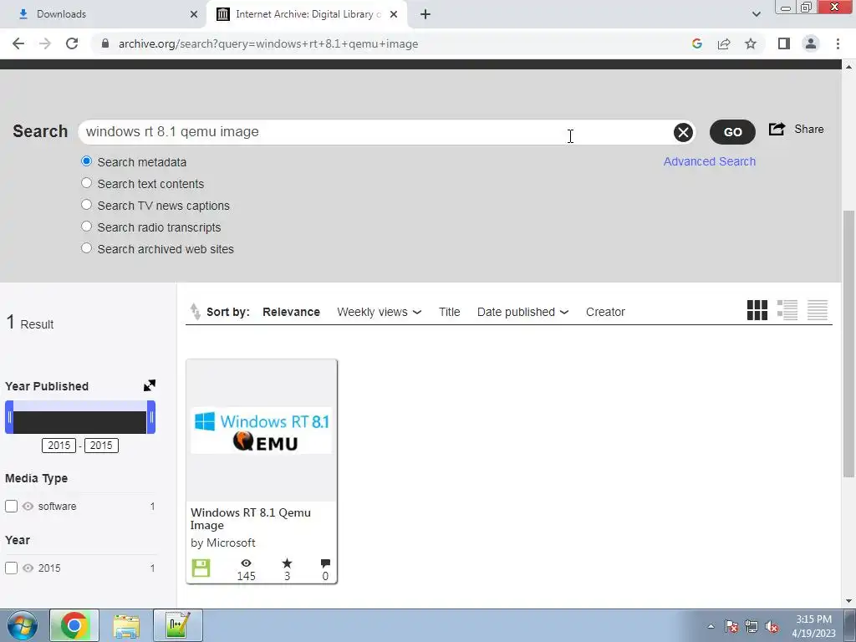Viewport: 856px width, 642px height.
Task: Toggle eye filter beside software
Action: pos(28,506)
